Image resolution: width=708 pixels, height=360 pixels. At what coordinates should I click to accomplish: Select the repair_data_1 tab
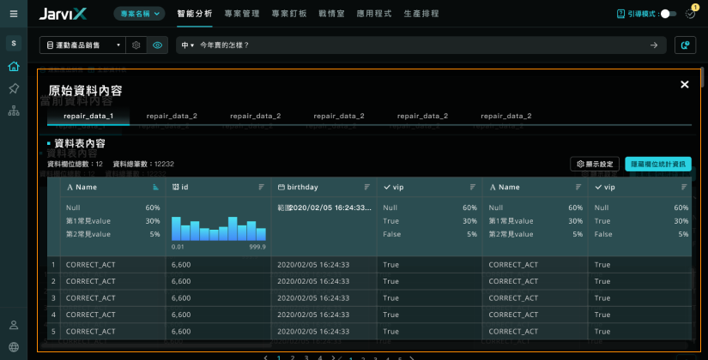pyautogui.click(x=88, y=116)
